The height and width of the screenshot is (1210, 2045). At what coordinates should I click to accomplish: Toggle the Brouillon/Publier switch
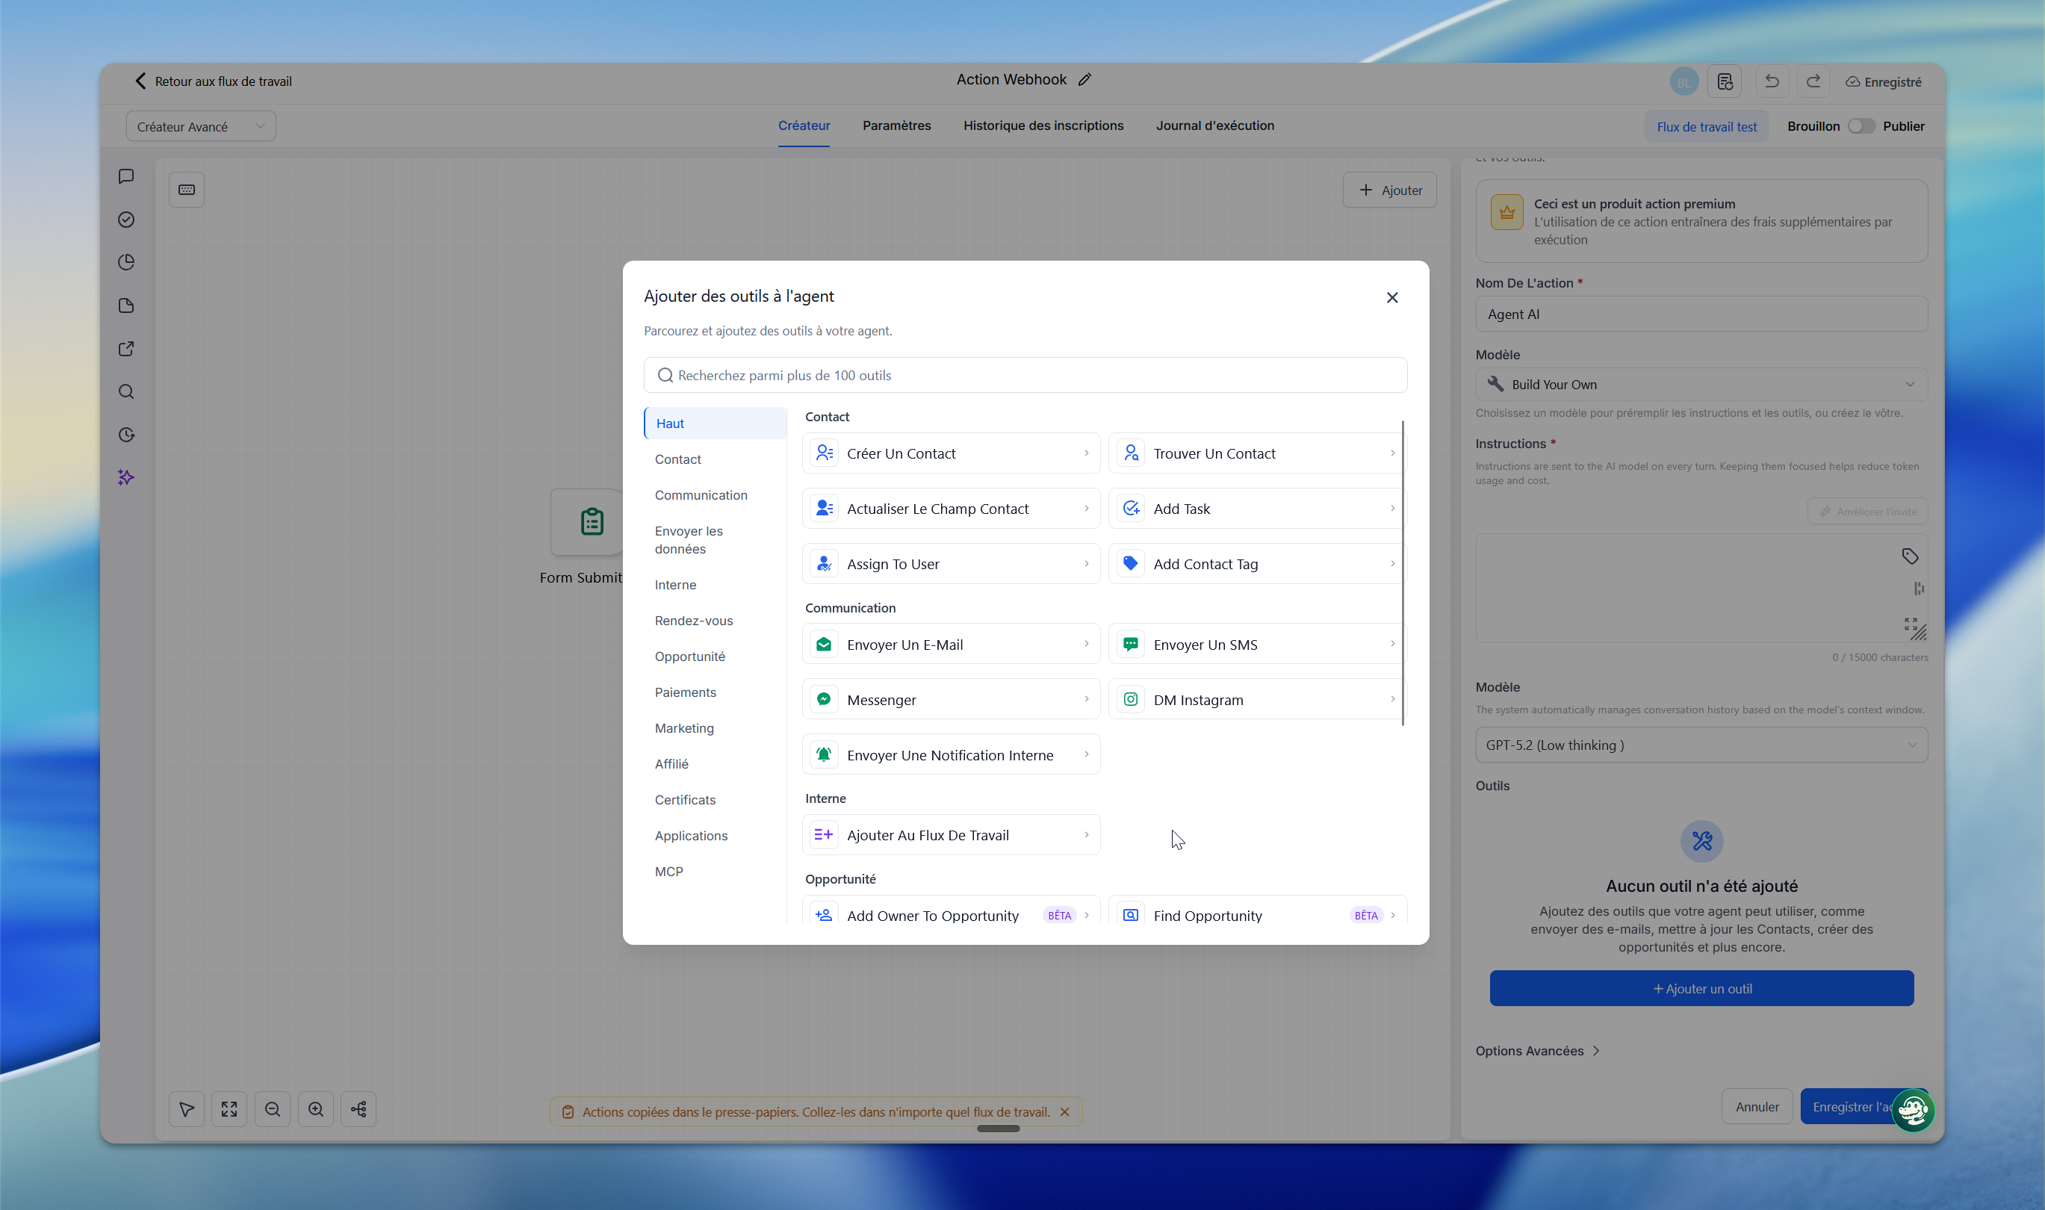[1861, 126]
